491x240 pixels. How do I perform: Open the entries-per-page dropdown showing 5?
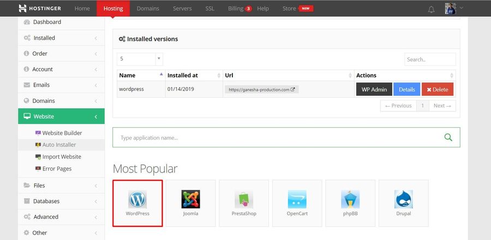[140, 59]
